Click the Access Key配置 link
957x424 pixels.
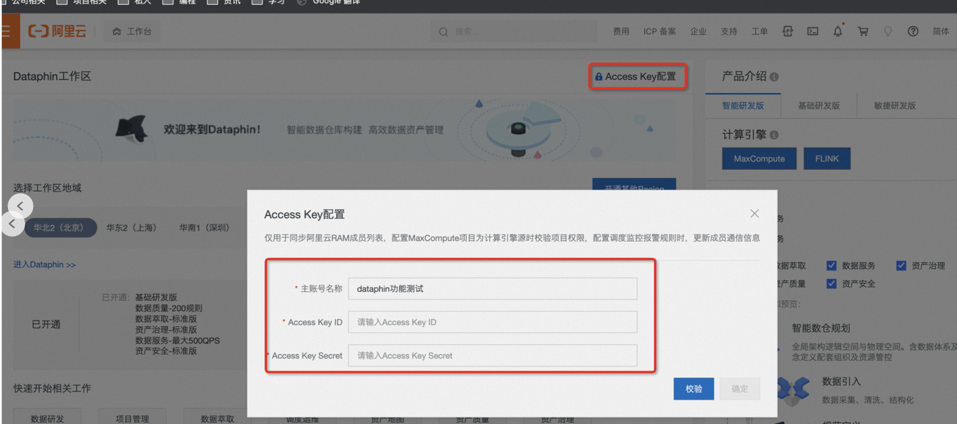tap(635, 76)
